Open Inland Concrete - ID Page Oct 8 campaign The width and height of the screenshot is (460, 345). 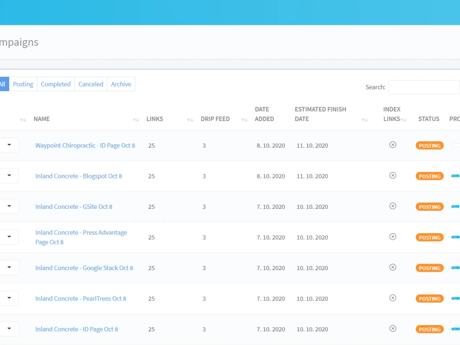point(76,329)
